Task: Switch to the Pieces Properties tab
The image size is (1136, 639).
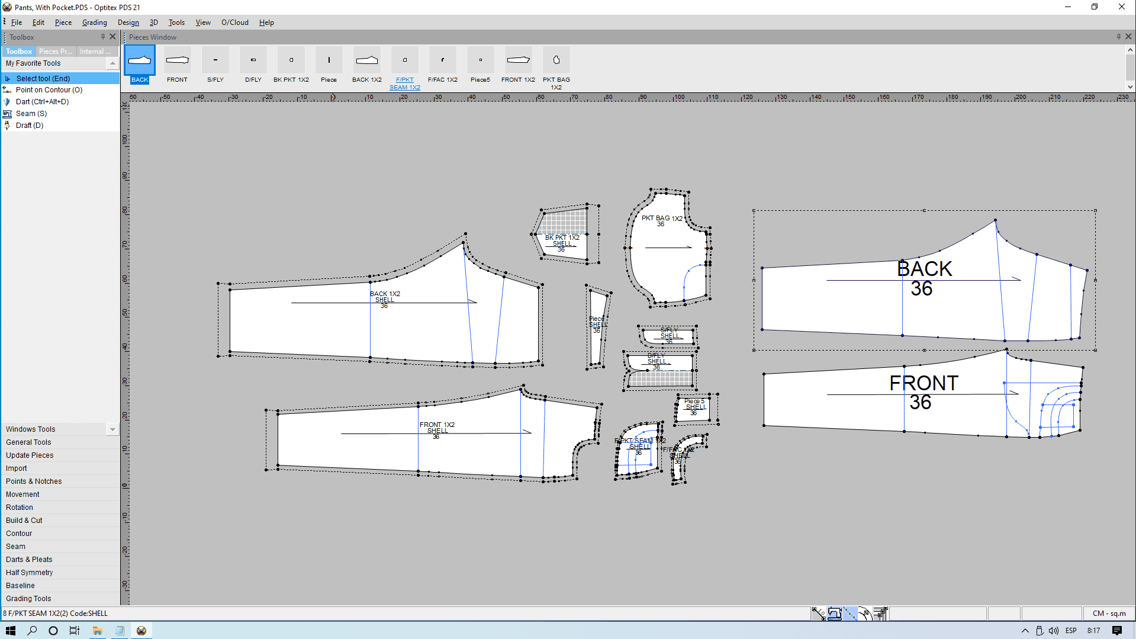Action: (56, 52)
